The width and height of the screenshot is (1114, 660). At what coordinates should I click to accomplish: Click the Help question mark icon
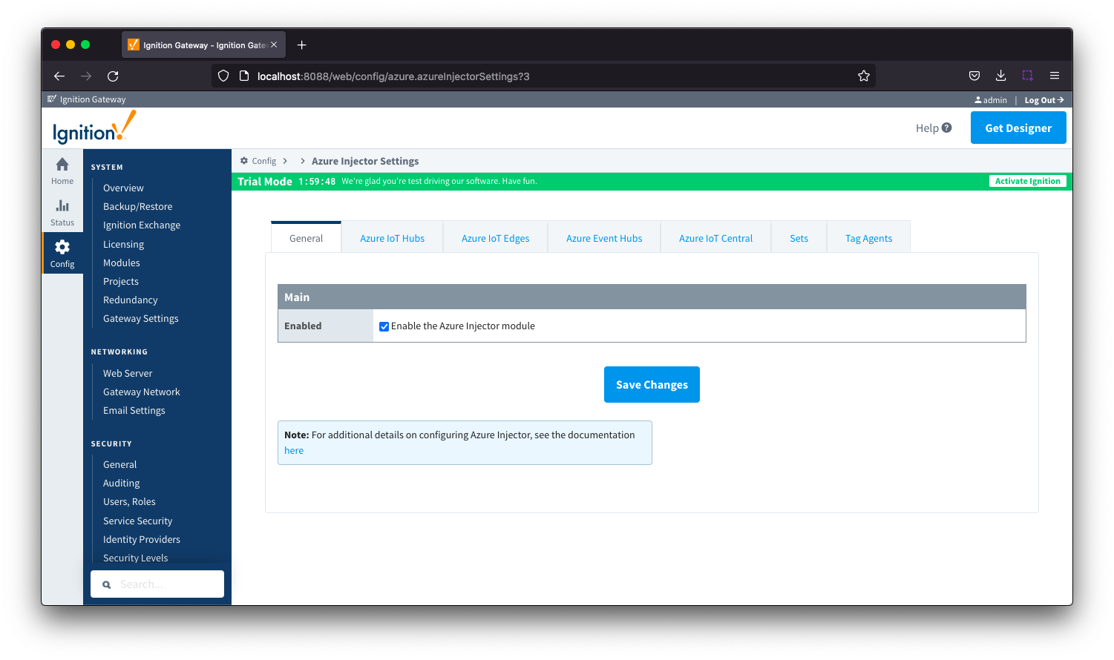[x=946, y=128]
